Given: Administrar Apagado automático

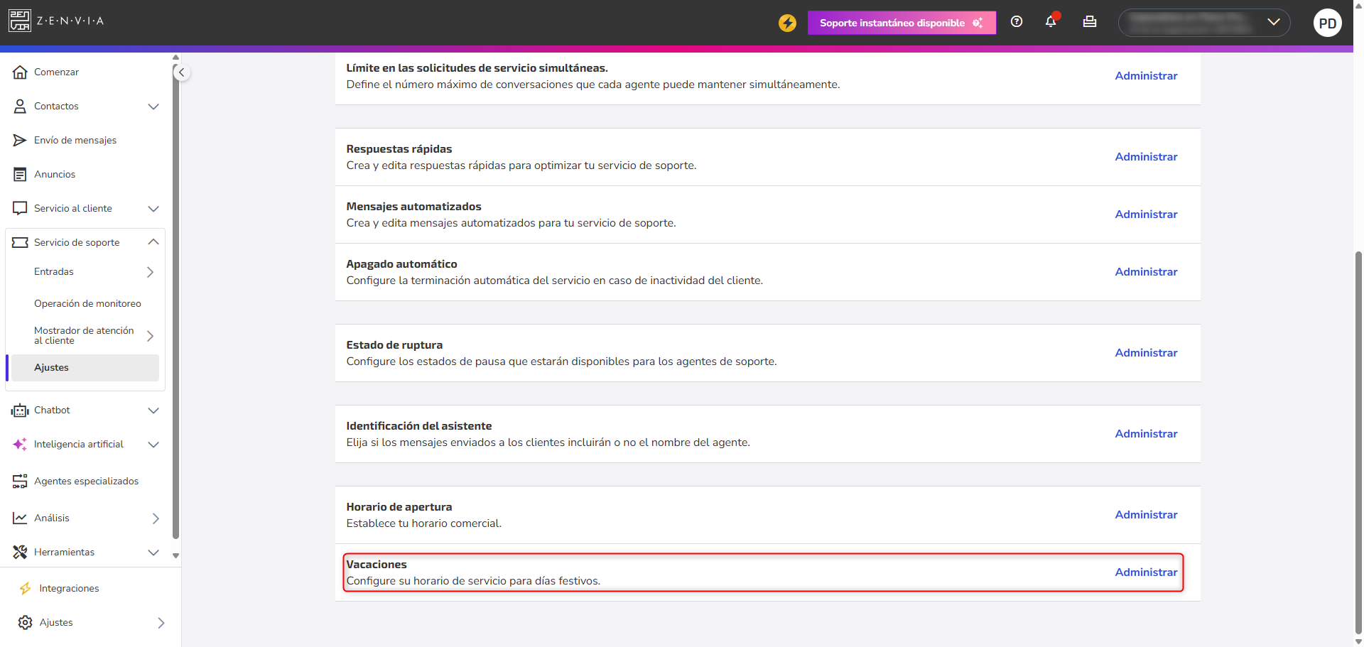Looking at the screenshot, I should [x=1146, y=272].
